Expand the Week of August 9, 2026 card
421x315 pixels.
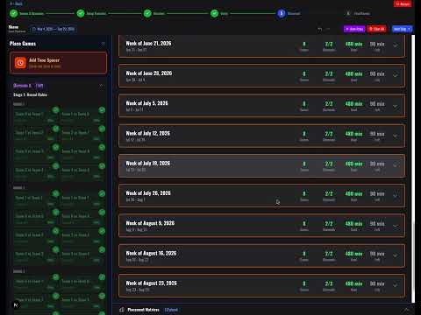[x=396, y=226]
